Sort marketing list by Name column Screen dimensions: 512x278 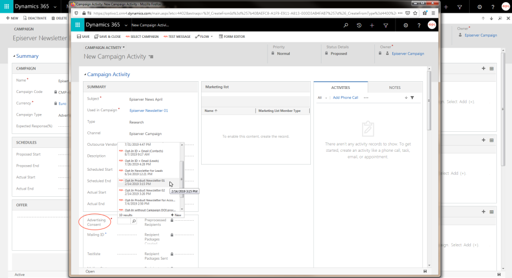[x=211, y=111]
